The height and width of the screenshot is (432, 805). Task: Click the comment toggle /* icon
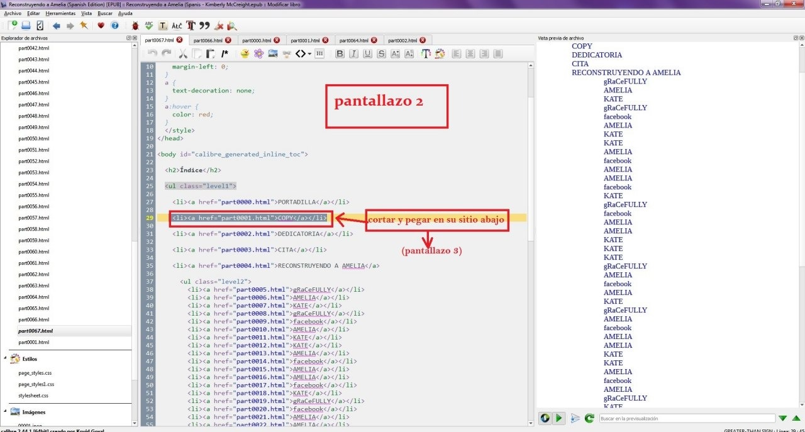point(225,53)
